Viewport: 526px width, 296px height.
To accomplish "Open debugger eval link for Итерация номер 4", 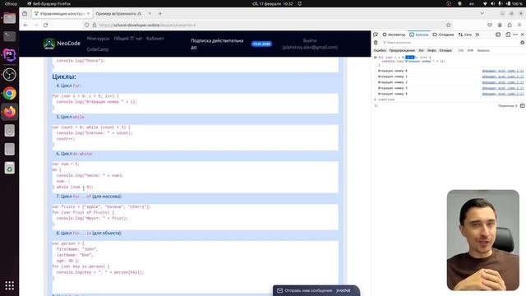I will (503, 94).
